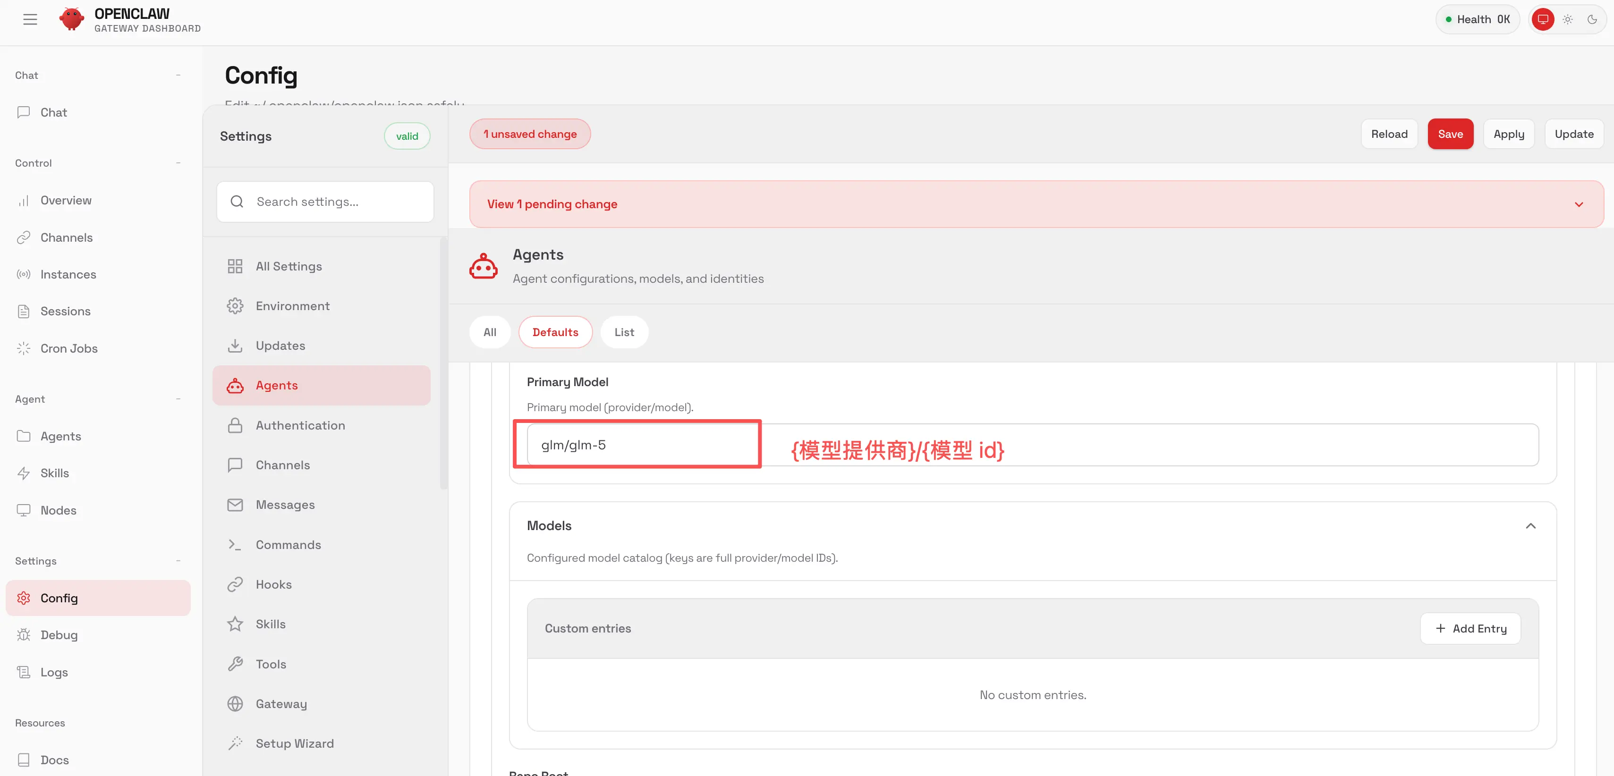Open Authentication settings category
Image resolution: width=1614 pixels, height=776 pixels.
point(299,425)
